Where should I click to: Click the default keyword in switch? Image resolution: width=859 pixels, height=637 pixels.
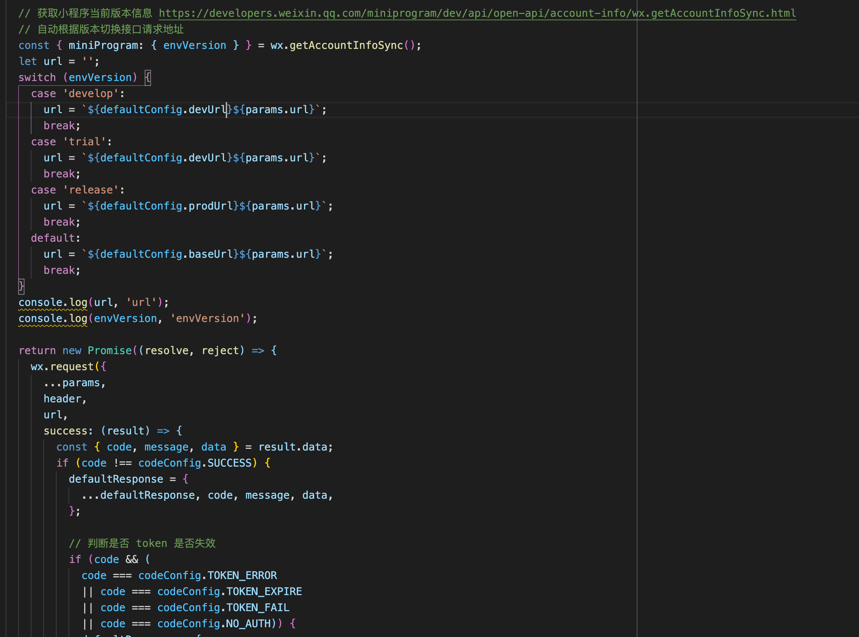click(x=53, y=238)
